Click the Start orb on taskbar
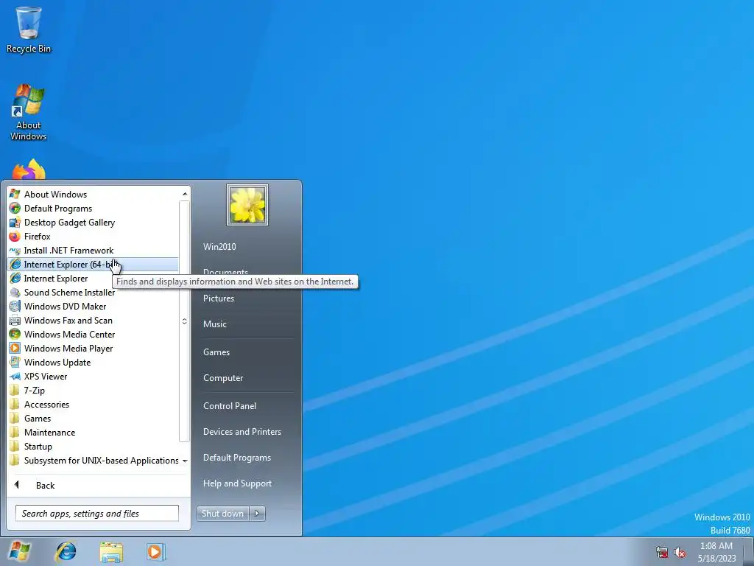The width and height of the screenshot is (754, 566). (x=19, y=551)
